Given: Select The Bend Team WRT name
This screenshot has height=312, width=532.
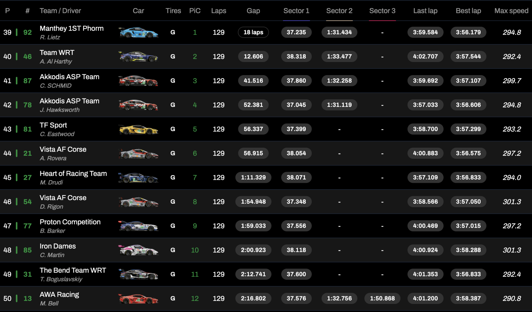Looking at the screenshot, I should tap(73, 270).
